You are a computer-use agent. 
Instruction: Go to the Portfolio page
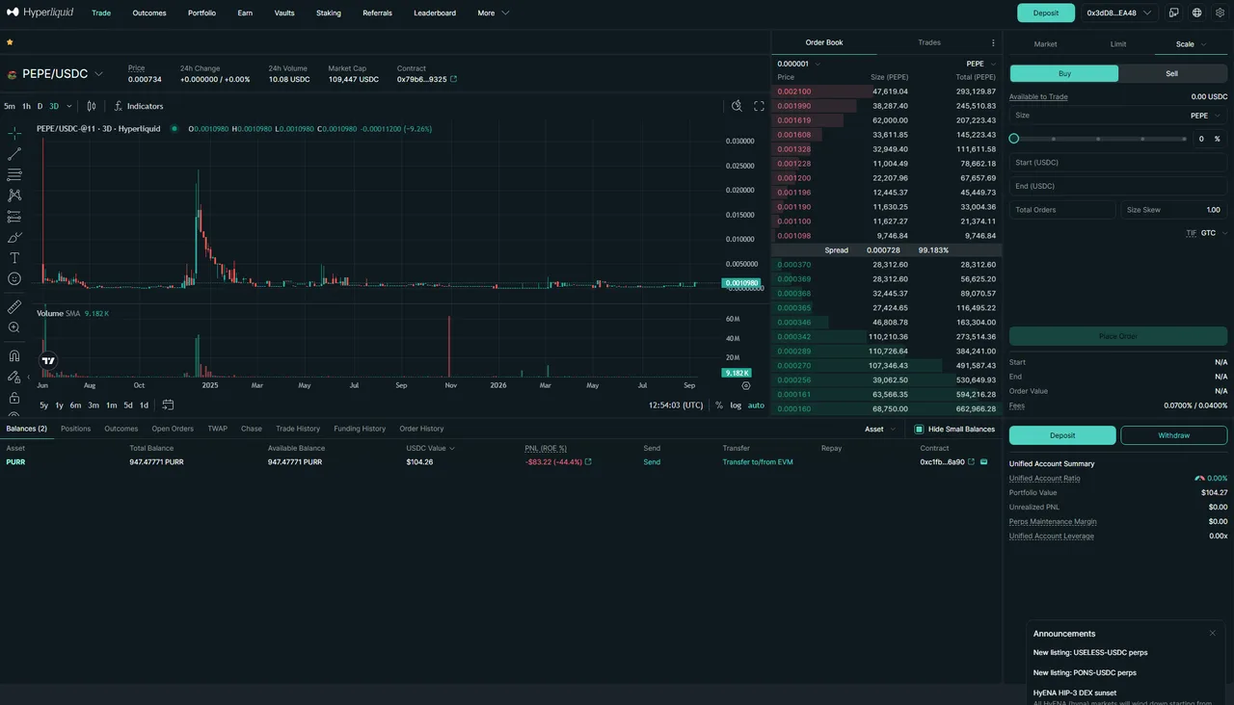(x=201, y=13)
